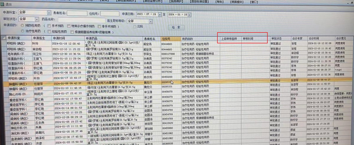Click admission number 00450200
Image resolution: width=354 pixels, height=145 pixels.
[x=167, y=77]
